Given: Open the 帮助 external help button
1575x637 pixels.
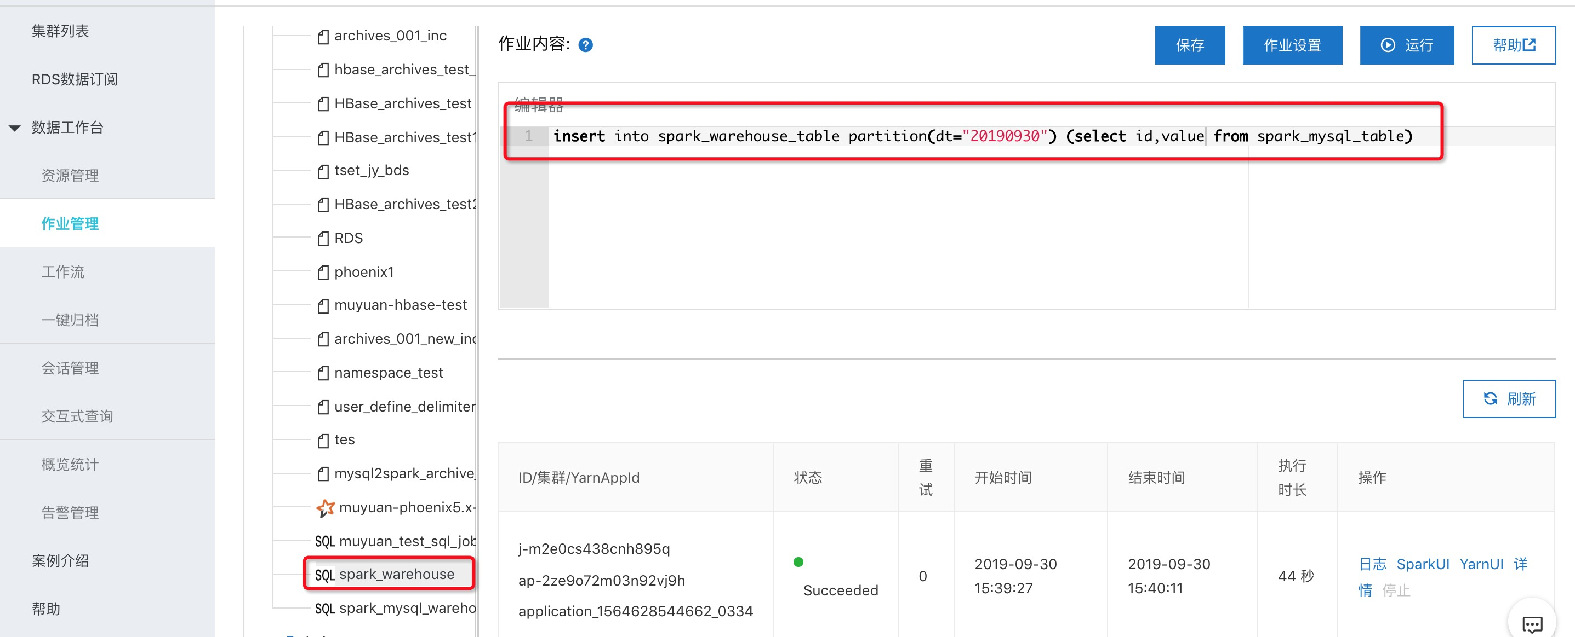Looking at the screenshot, I should point(1513,46).
